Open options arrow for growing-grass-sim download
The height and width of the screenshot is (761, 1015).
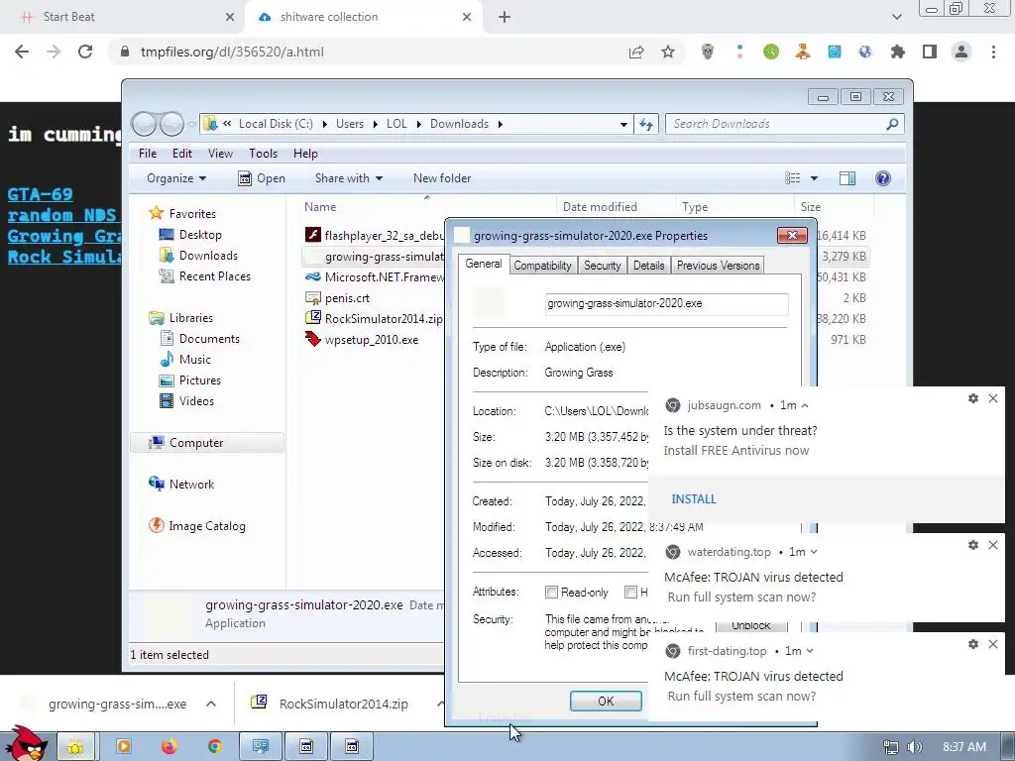211,705
